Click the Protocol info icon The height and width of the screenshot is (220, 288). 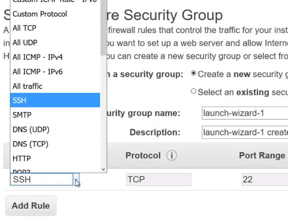click(171, 156)
